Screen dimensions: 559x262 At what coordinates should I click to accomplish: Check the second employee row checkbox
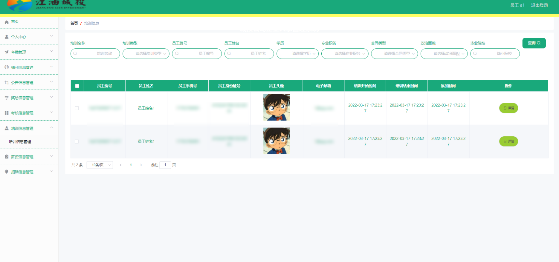pyautogui.click(x=77, y=141)
